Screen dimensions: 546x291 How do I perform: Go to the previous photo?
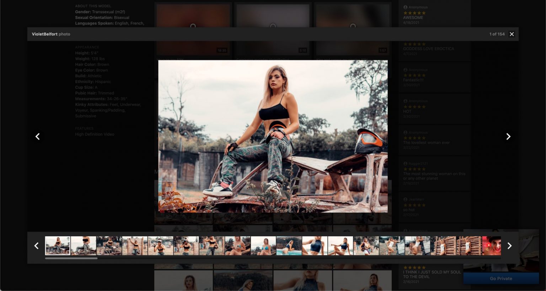coord(37,137)
